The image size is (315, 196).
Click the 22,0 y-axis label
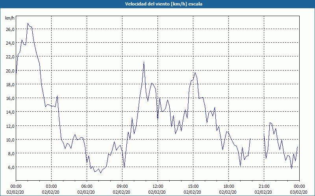point(10,57)
